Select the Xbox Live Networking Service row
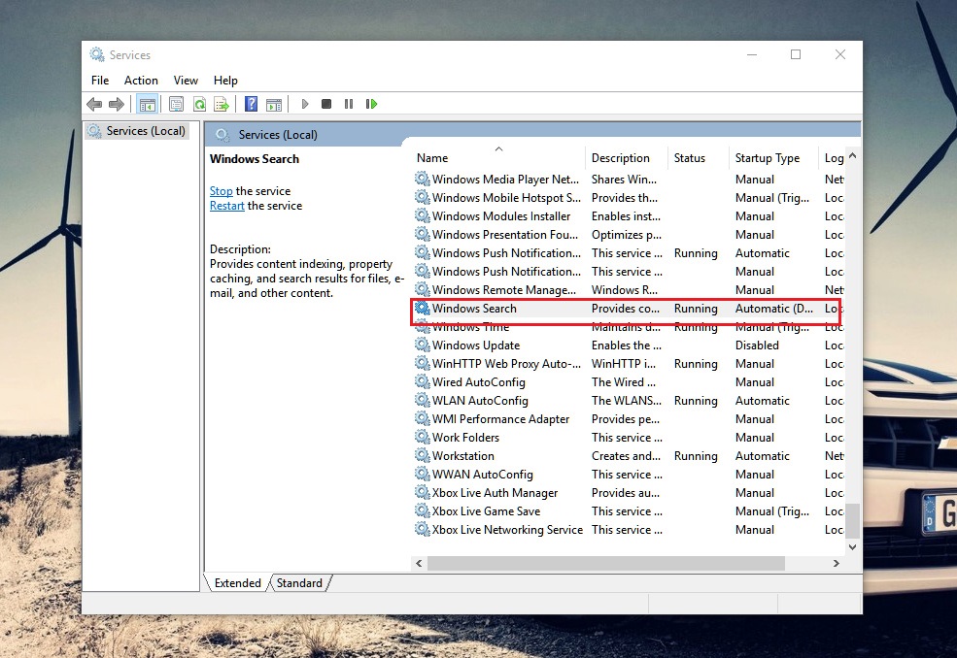The image size is (957, 658). pos(629,529)
